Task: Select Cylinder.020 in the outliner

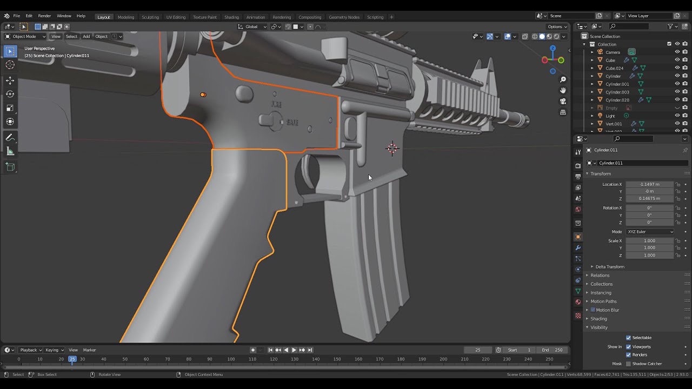Action: [x=617, y=100]
